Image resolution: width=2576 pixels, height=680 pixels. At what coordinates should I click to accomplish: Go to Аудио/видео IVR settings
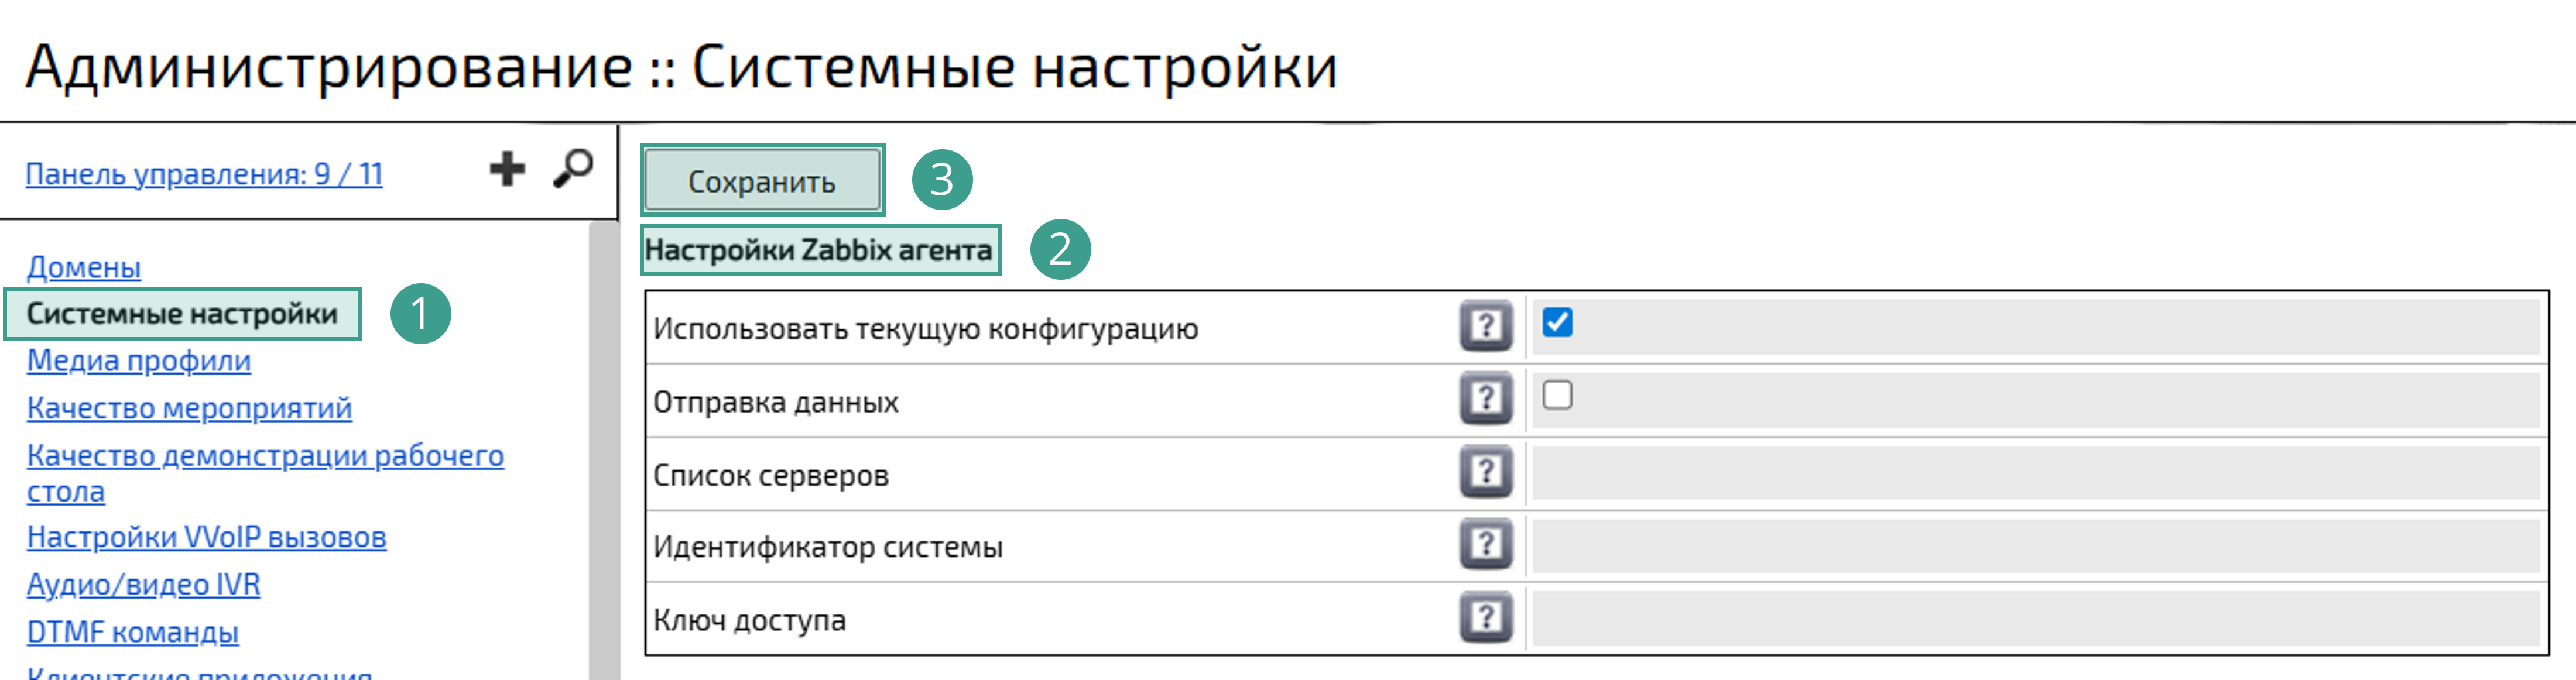point(144,585)
